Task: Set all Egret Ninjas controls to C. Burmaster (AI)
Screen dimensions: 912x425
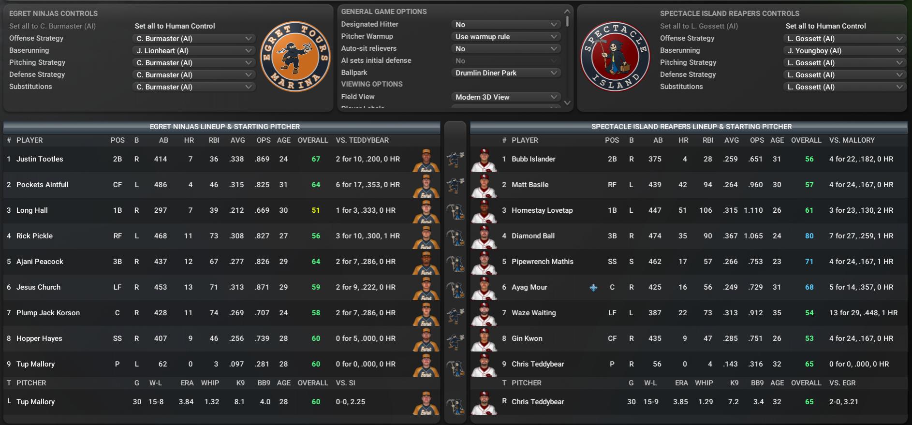Action: click(52, 26)
